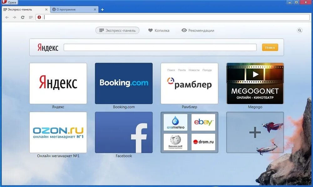Open Speed Dial via toolbar grid icon
This screenshot has height=187, width=313.
[x=31, y=17]
